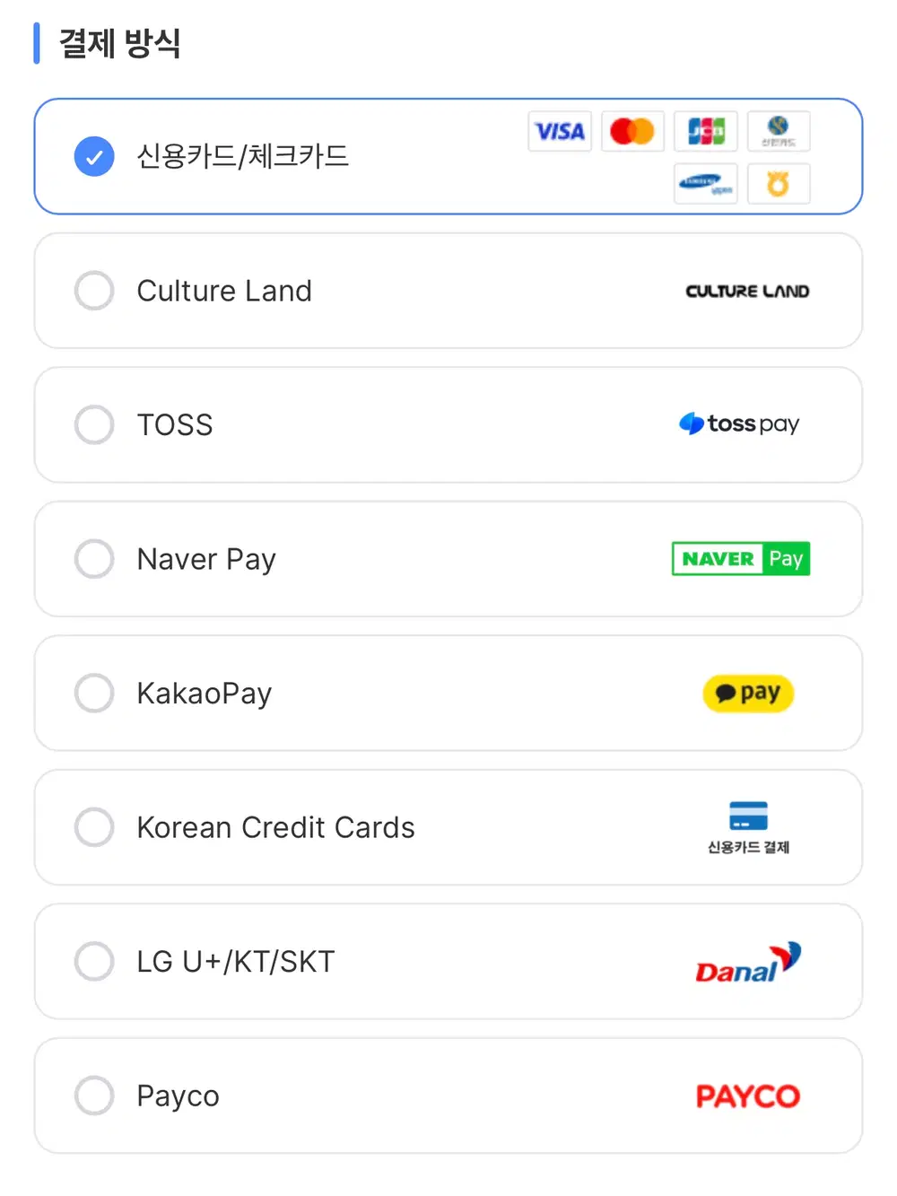Click the toss pay logo
Image resolution: width=897 pixels, height=1196 pixels.
point(740,423)
